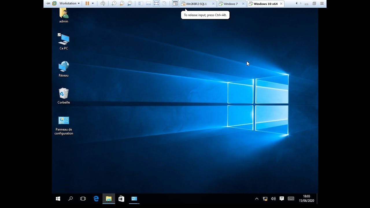Enter full screen mode
The width and height of the screenshot is (370, 208).
tap(156, 3)
